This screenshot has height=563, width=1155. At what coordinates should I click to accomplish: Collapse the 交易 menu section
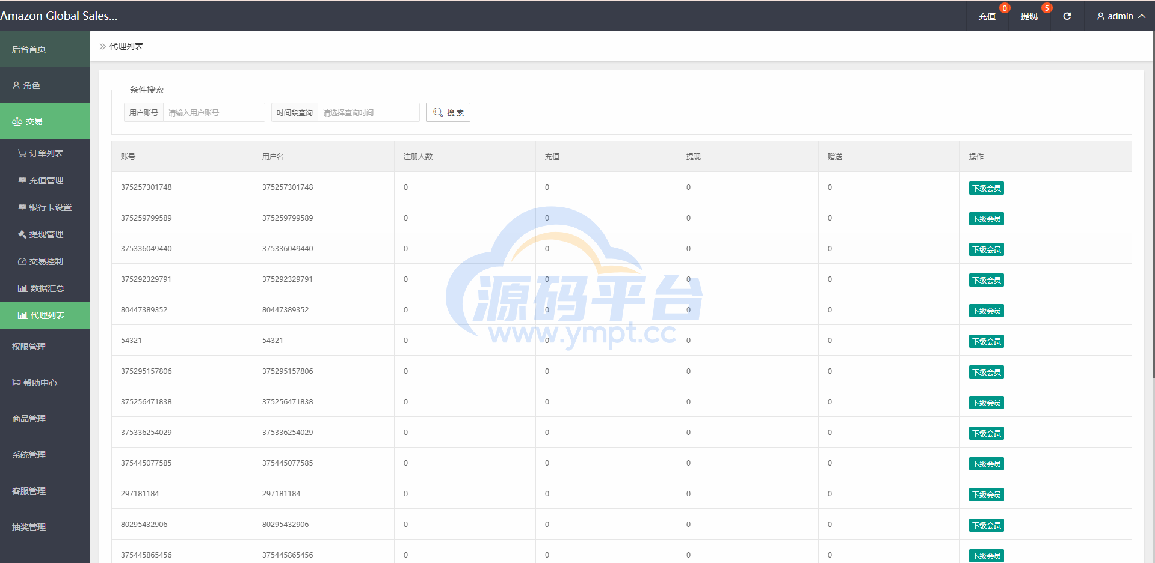tap(45, 121)
